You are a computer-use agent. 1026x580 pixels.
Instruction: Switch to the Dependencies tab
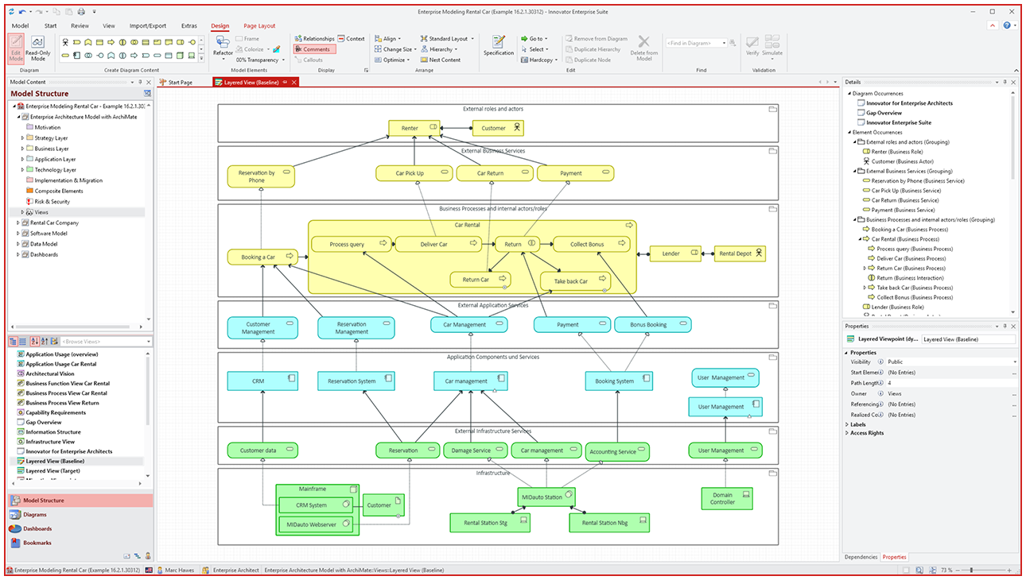860,557
